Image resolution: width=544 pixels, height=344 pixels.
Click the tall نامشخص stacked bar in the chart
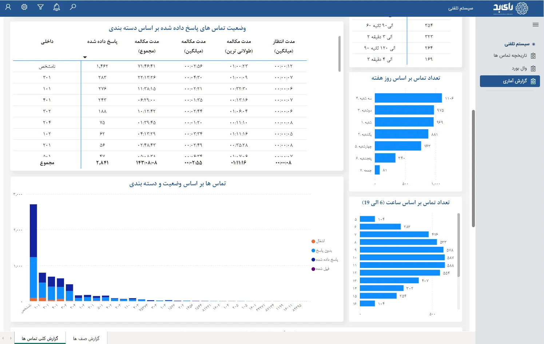pyautogui.click(x=33, y=253)
